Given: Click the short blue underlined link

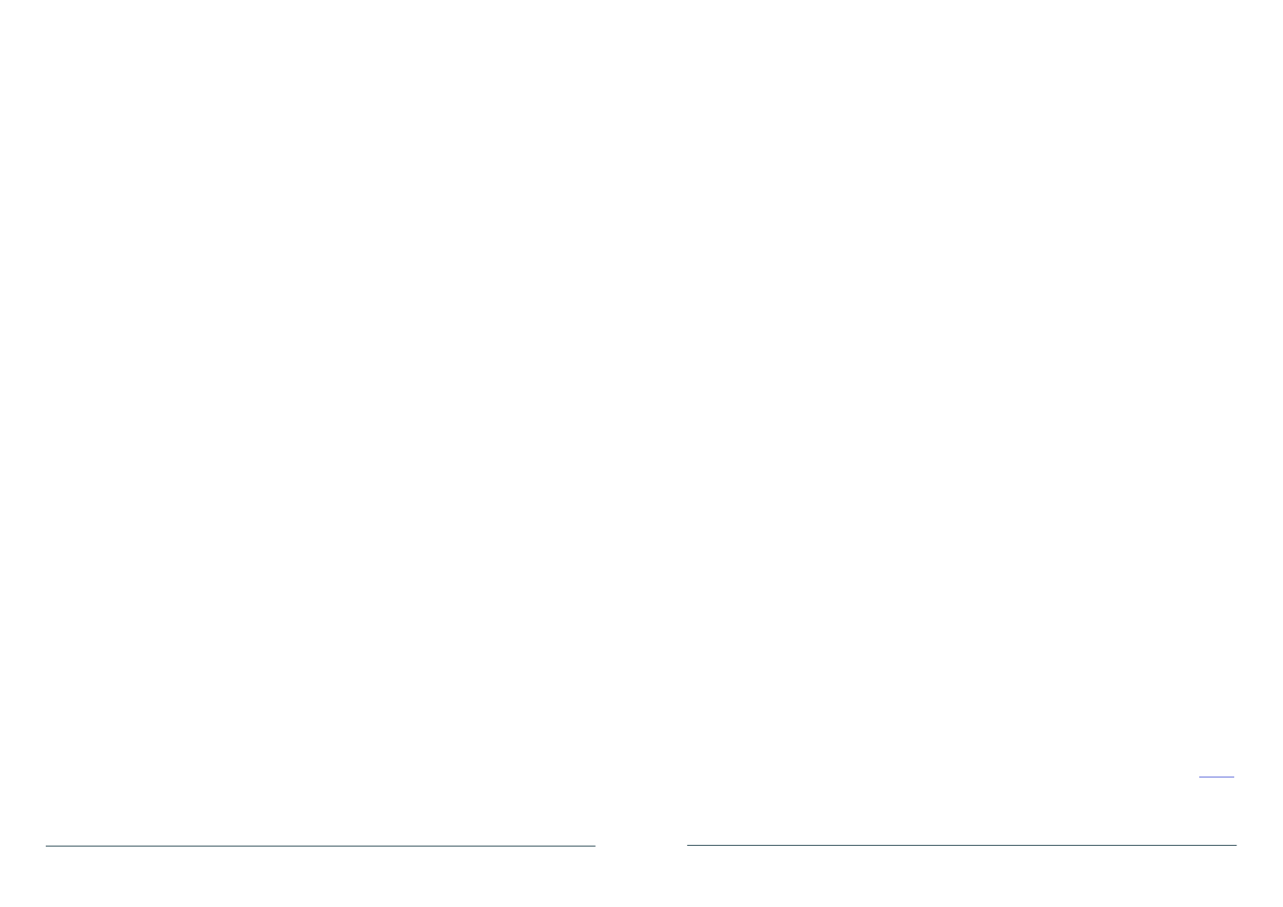Looking at the screenshot, I should [1216, 776].
